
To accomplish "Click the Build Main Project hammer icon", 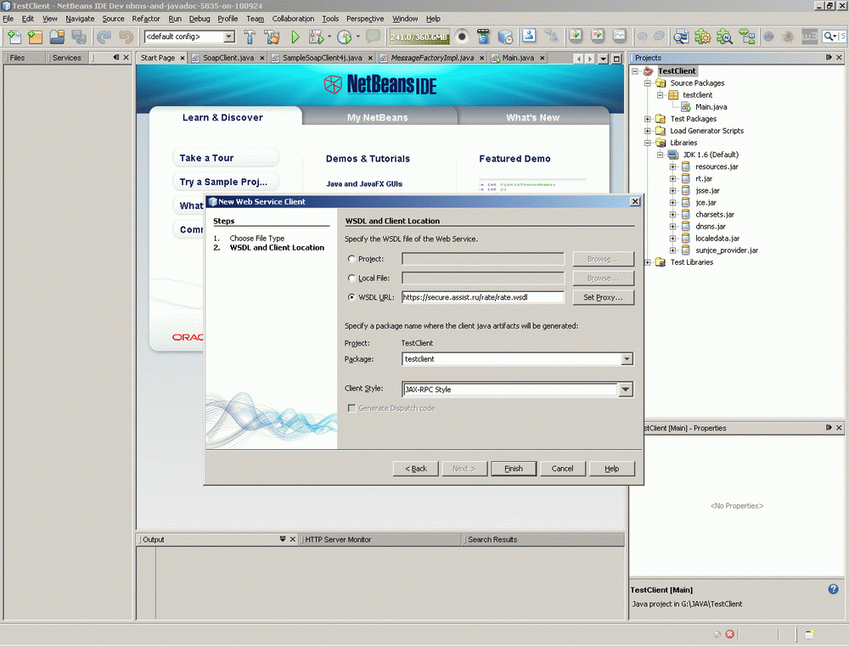I will pyautogui.click(x=250, y=37).
